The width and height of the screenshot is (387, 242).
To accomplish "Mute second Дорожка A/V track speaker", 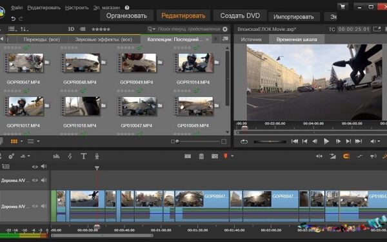I will click(44, 206).
